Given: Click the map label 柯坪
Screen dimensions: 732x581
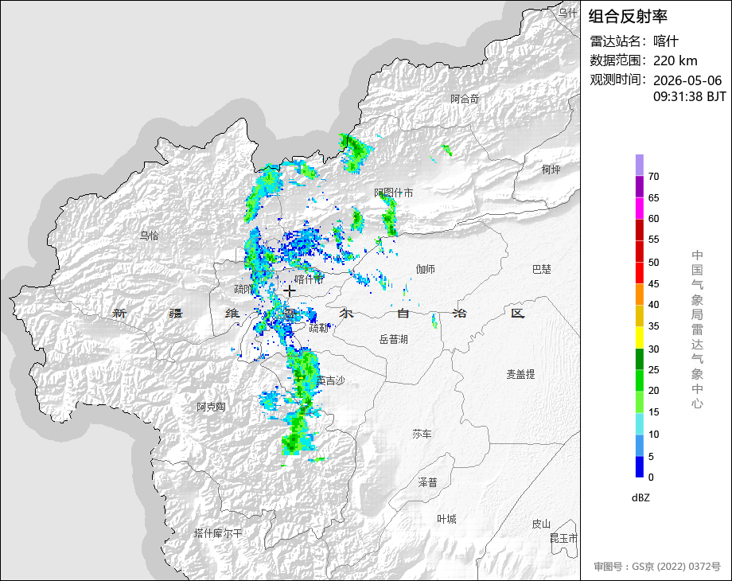Looking at the screenshot, I should [x=551, y=170].
